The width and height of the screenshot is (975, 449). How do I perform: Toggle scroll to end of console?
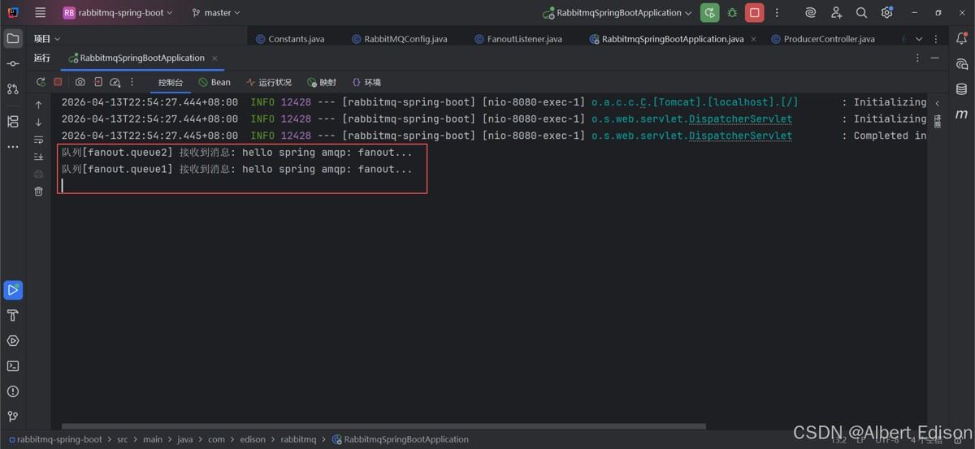click(38, 157)
